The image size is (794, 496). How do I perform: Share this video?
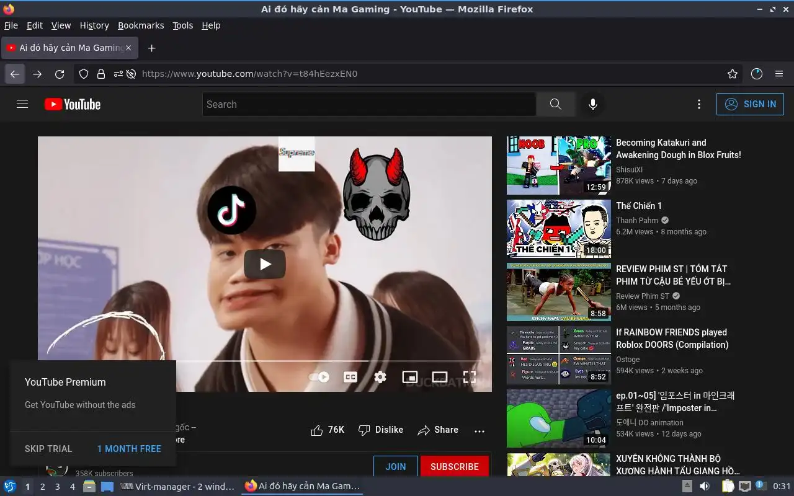pyautogui.click(x=438, y=430)
